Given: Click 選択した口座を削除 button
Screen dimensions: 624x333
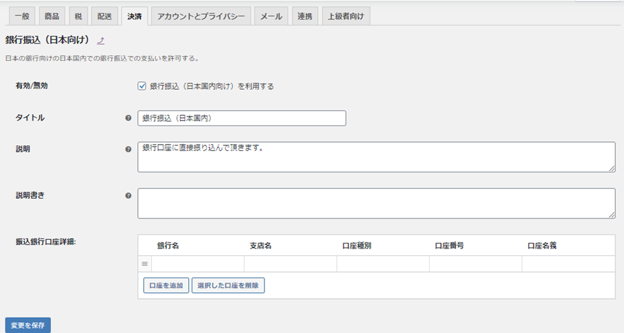Looking at the screenshot, I should click(228, 285).
